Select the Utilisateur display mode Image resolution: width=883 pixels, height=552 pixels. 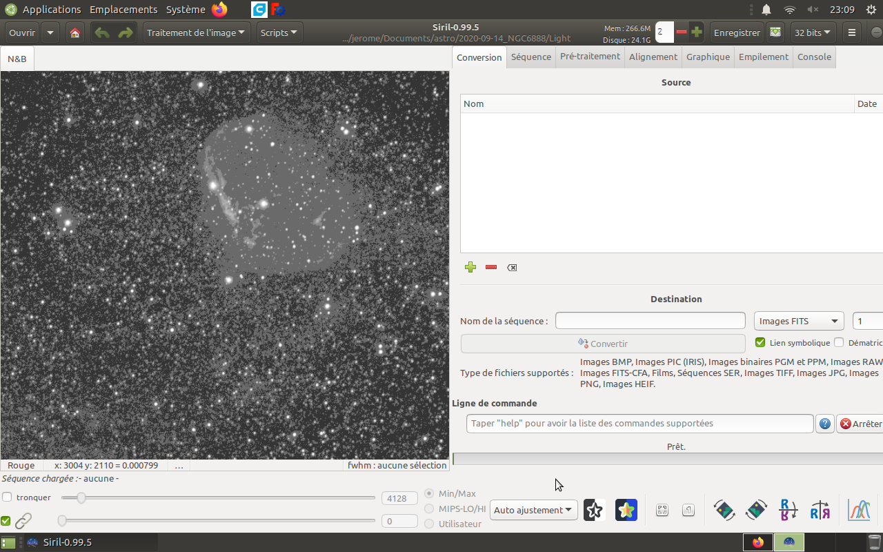[x=429, y=524]
